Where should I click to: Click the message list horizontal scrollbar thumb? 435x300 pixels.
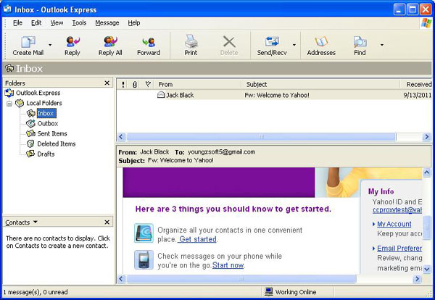pos(261,137)
